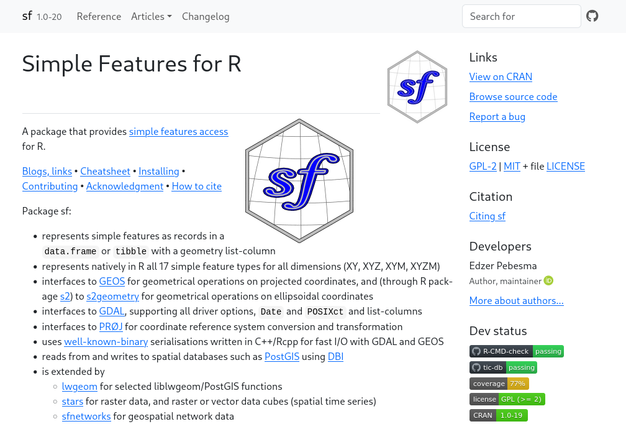Expand the Articles dropdown menu
This screenshot has width=626, height=424.
[152, 16]
